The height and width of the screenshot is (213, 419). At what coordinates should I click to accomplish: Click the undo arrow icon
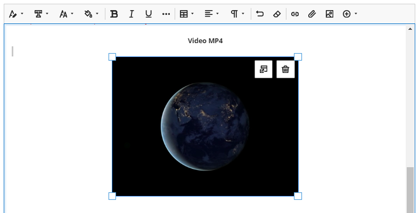(260, 14)
